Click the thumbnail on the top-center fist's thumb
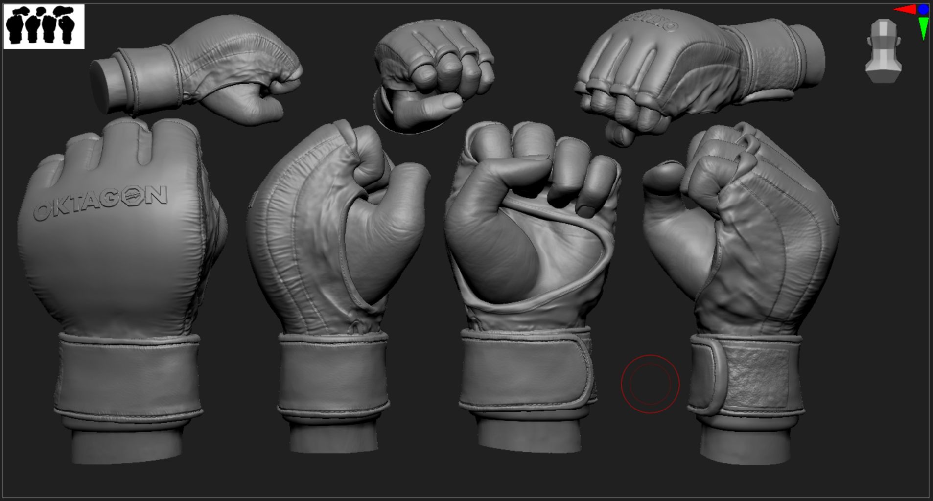933x501 pixels. 451,102
